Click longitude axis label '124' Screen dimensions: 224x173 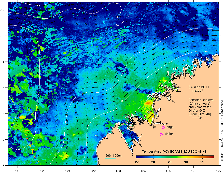(143, 171)
